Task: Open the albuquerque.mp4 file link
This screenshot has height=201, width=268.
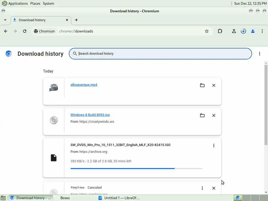Action: (84, 85)
